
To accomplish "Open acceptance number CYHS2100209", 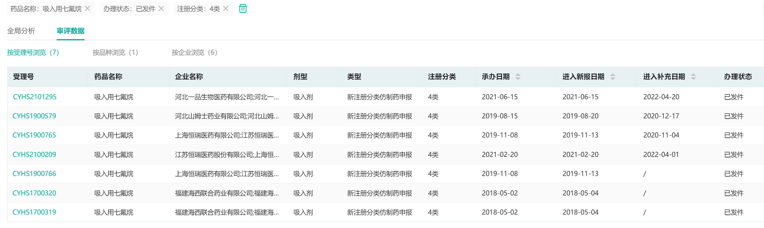I will click(x=34, y=154).
